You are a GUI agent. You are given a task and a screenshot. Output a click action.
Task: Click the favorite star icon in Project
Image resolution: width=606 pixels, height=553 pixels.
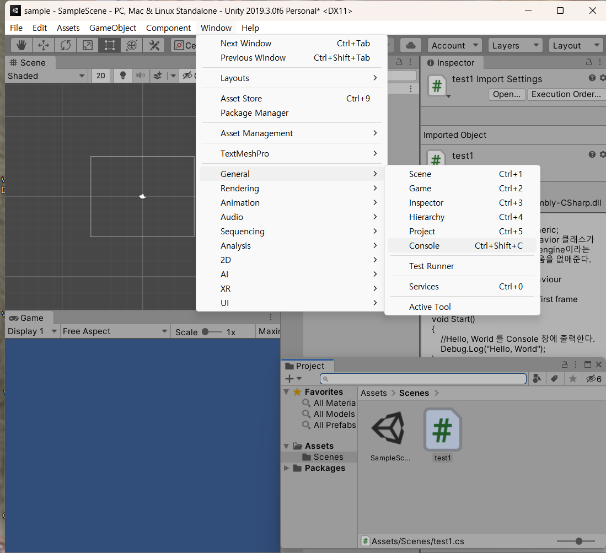573,379
